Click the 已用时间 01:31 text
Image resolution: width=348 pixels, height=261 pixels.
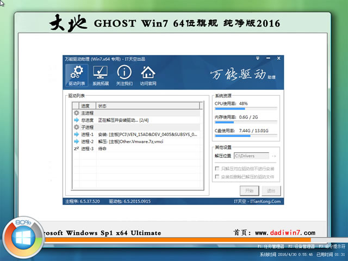331,254
